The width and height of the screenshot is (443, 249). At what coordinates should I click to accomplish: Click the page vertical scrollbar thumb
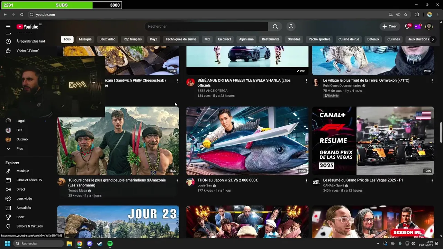(441, 132)
